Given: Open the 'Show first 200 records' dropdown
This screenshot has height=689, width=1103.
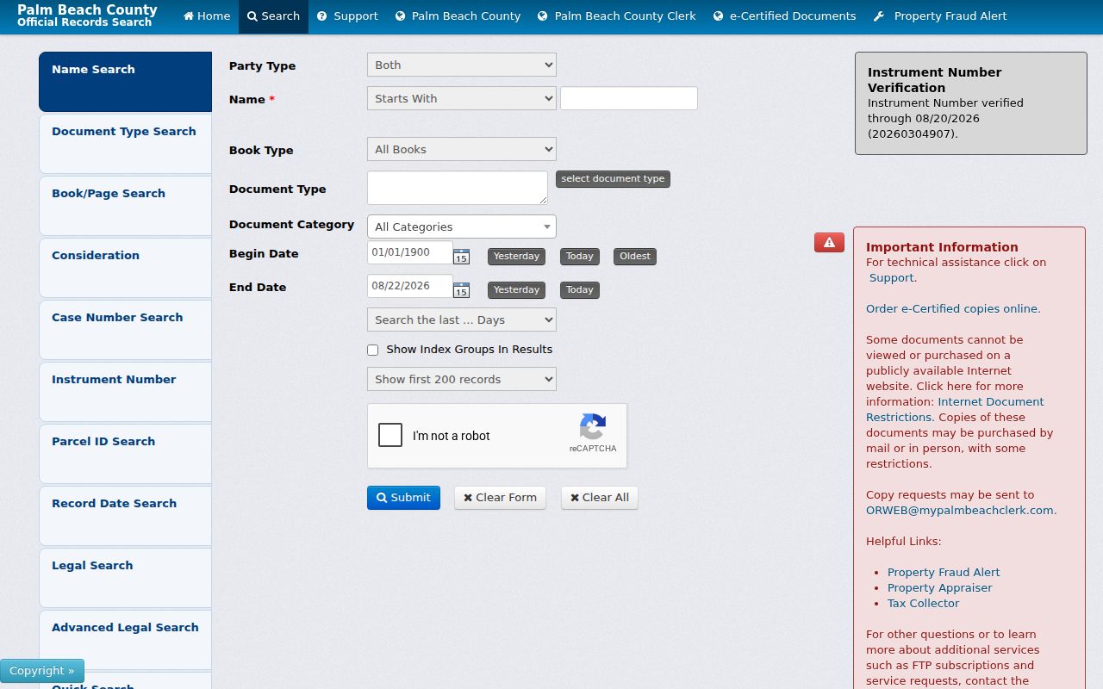Looking at the screenshot, I should click(462, 379).
